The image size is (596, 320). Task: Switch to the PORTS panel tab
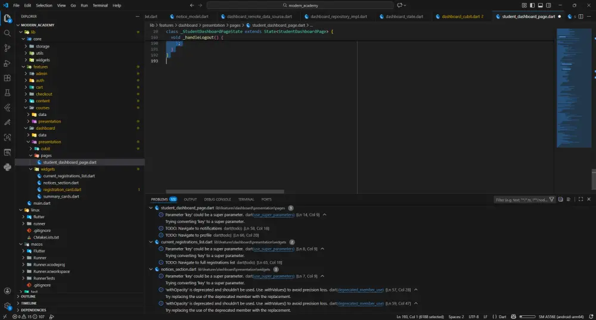(x=266, y=199)
